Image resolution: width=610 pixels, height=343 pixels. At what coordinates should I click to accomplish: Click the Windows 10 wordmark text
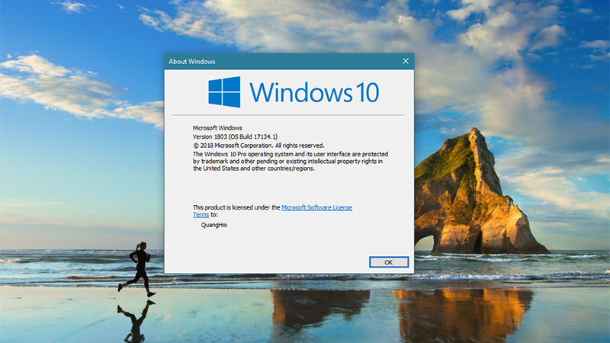(314, 92)
